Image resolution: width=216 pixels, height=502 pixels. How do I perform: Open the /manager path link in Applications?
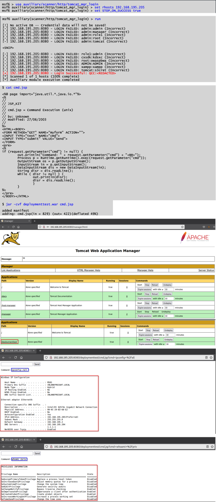(6, 314)
